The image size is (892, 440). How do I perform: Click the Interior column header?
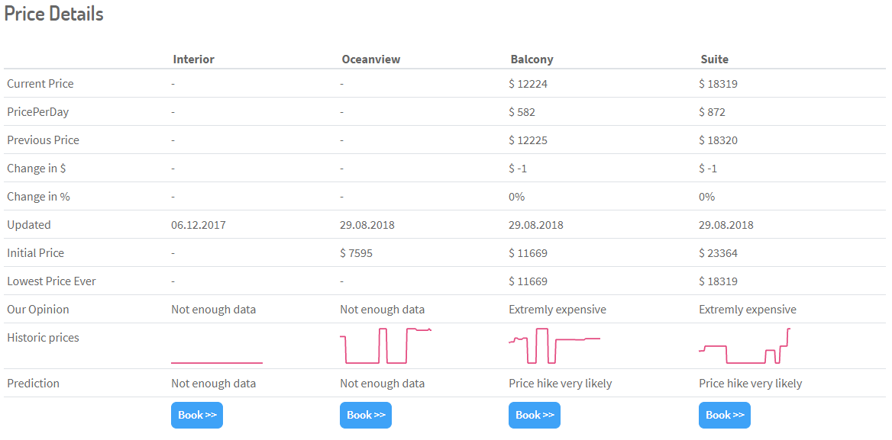(194, 59)
